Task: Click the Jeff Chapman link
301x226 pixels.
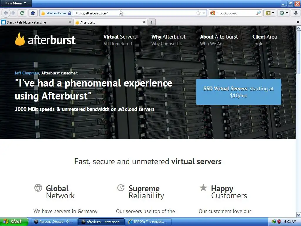Action: 27,73
